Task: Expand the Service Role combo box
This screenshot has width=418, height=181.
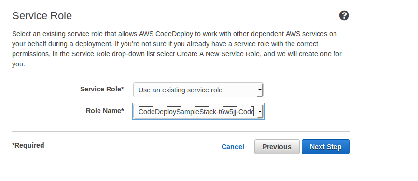Action: [198, 90]
